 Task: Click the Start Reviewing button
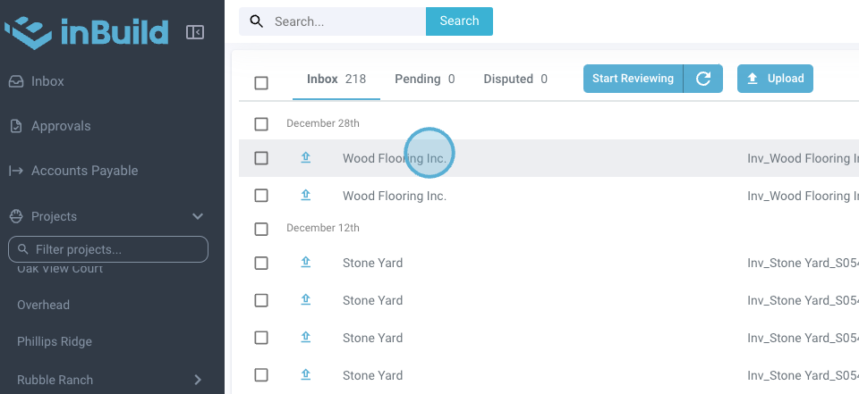click(633, 79)
